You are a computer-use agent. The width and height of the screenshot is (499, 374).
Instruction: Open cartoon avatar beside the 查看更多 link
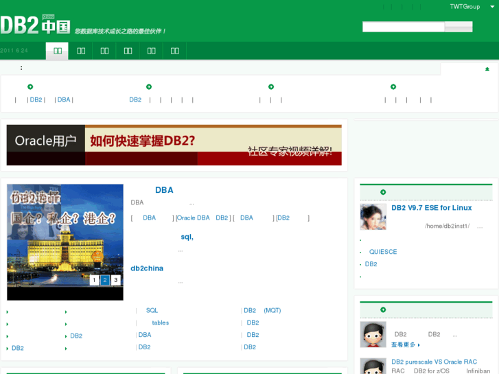[373, 334]
